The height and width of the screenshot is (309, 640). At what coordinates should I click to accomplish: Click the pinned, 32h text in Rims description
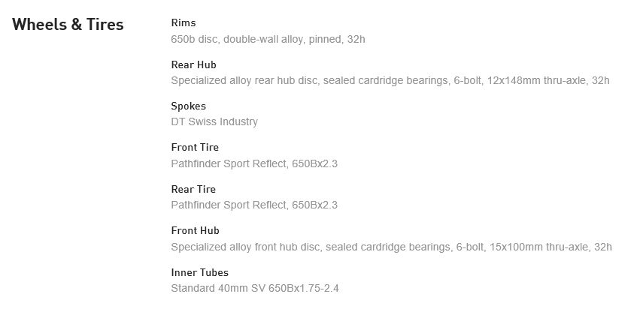(x=336, y=39)
